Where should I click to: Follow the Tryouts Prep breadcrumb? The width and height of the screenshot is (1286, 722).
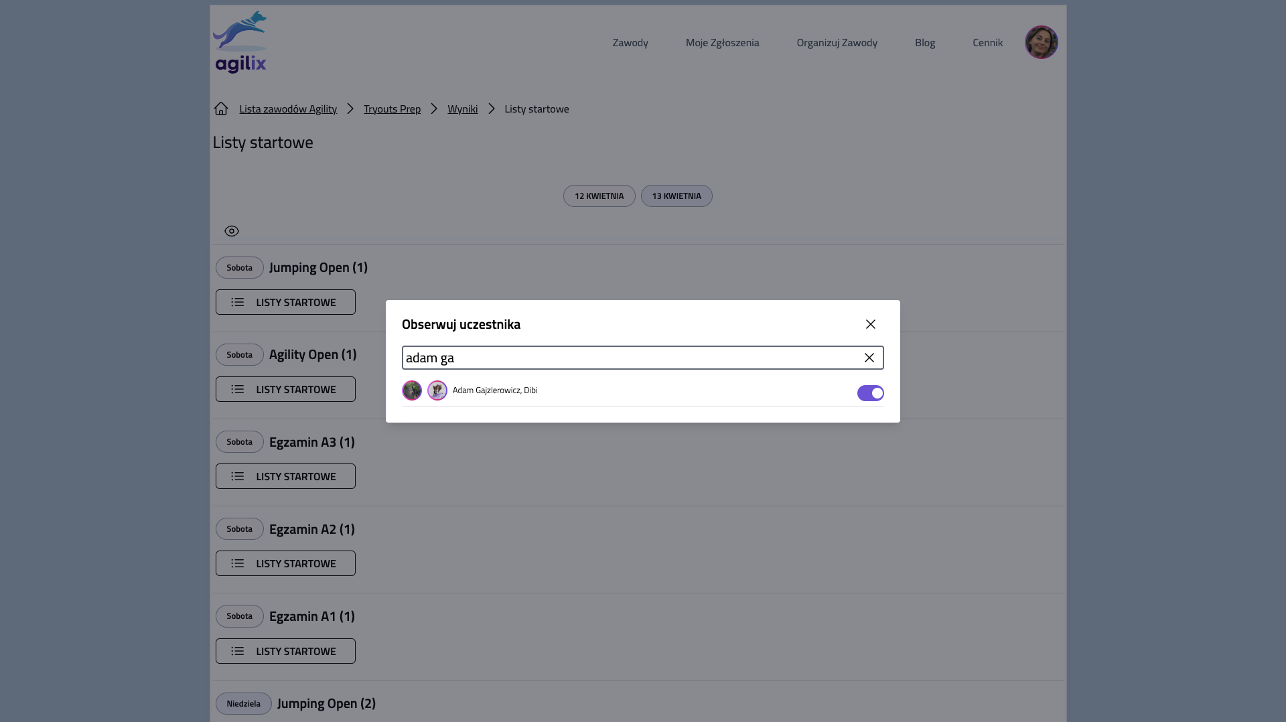[x=392, y=109]
